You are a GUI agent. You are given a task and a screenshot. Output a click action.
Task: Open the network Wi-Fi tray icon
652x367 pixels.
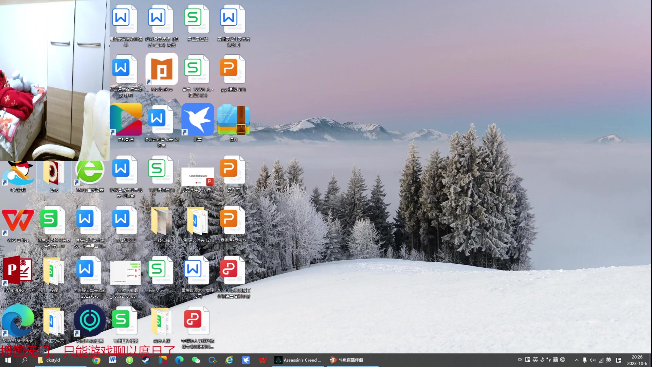601,360
